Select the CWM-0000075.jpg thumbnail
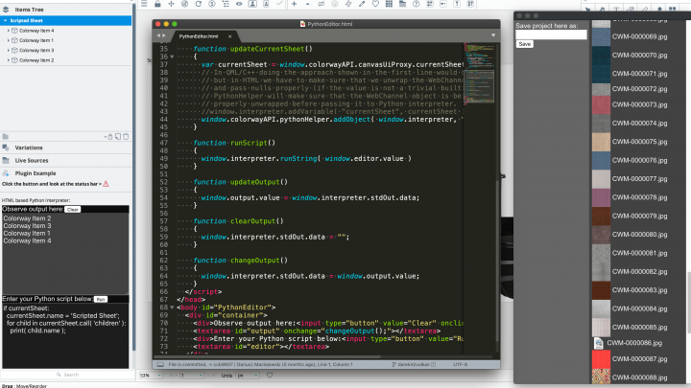This screenshot has width=691, height=388. [x=601, y=142]
